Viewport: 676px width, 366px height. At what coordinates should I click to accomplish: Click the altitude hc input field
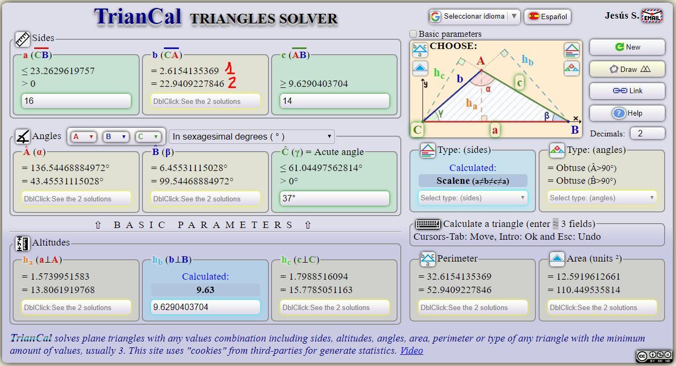tap(335, 307)
